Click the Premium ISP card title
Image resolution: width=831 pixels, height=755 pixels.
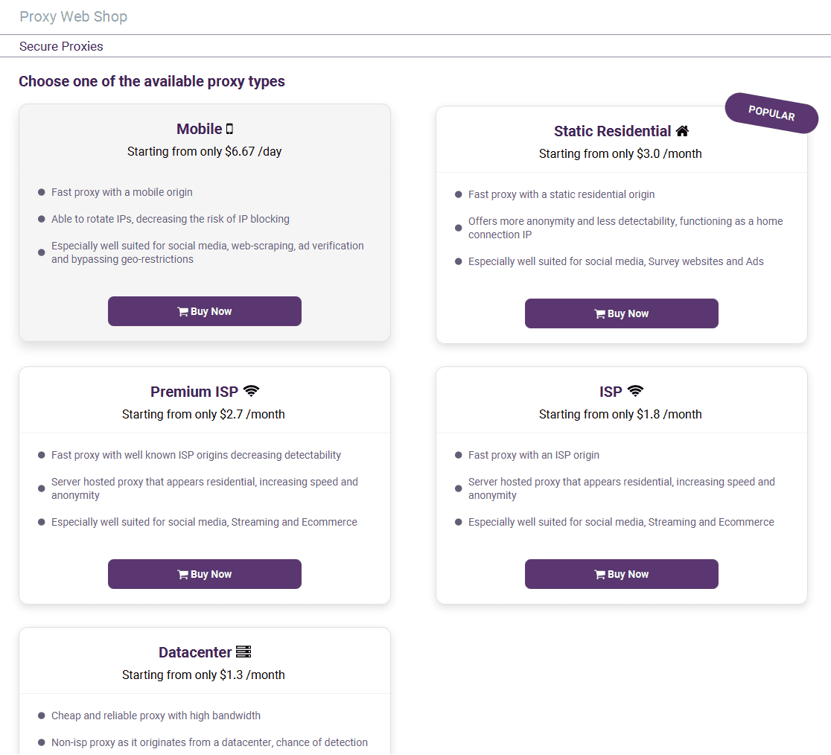click(194, 392)
